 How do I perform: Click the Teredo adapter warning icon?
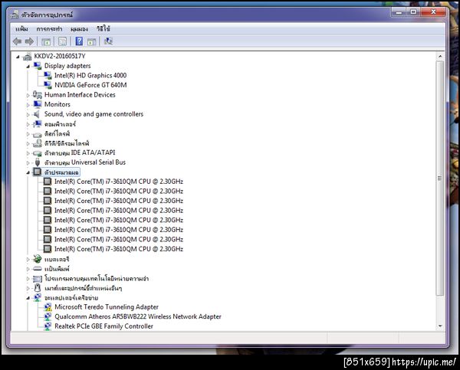coord(48,307)
